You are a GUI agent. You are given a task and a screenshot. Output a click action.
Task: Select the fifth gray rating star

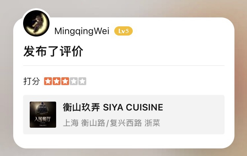(82, 81)
